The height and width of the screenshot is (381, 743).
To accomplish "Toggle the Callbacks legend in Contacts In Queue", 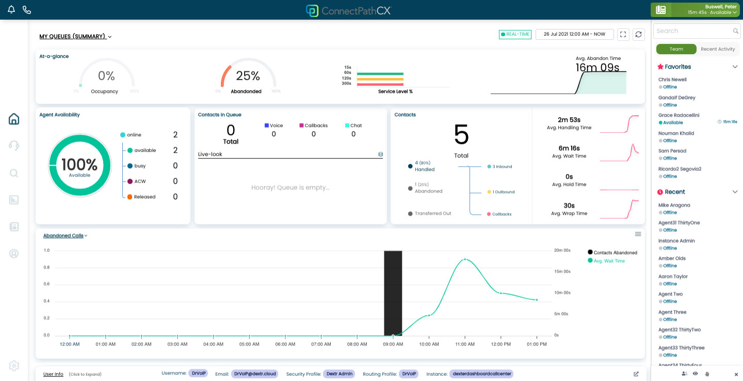I will click(x=314, y=125).
